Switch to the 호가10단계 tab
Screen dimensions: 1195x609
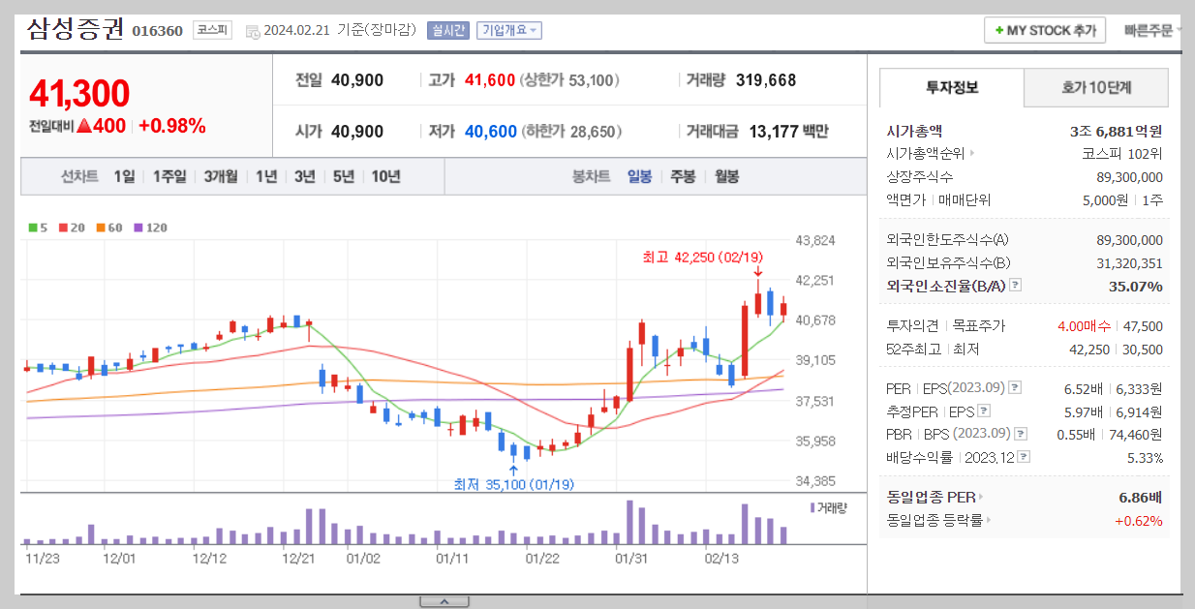coord(1096,87)
